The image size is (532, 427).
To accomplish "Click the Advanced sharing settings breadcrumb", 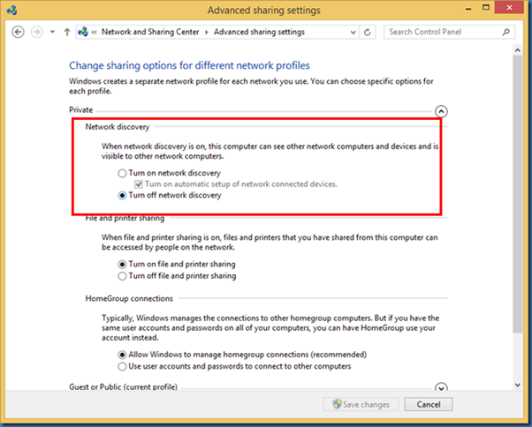I will [x=259, y=32].
